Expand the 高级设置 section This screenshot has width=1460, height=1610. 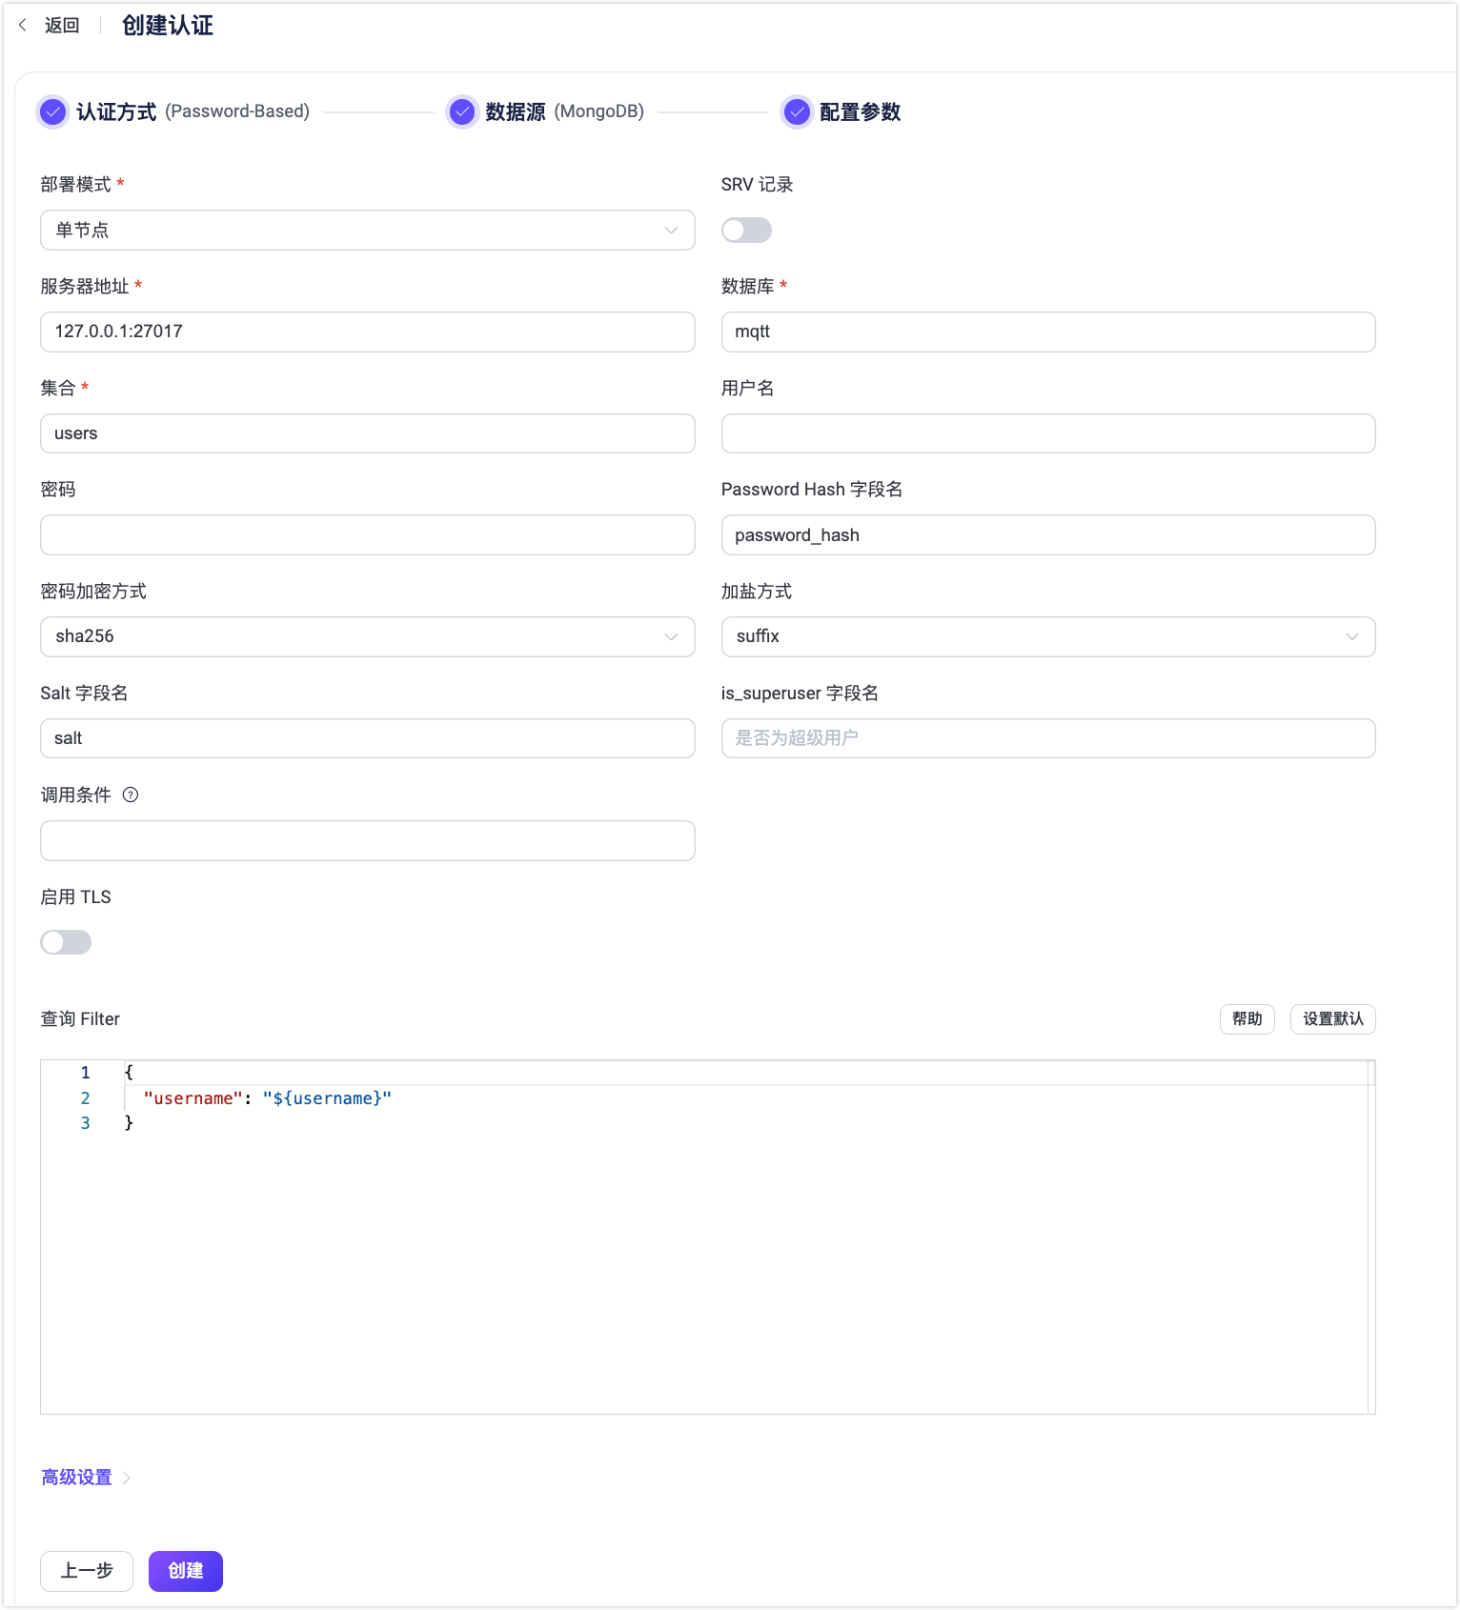(77, 1478)
